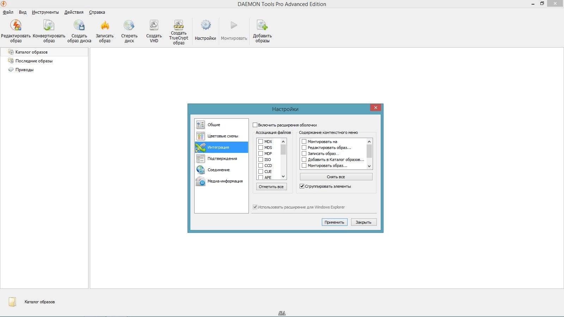564x317 pixels.
Task: Click Add images (Добавить образы) icon
Action: (x=262, y=25)
